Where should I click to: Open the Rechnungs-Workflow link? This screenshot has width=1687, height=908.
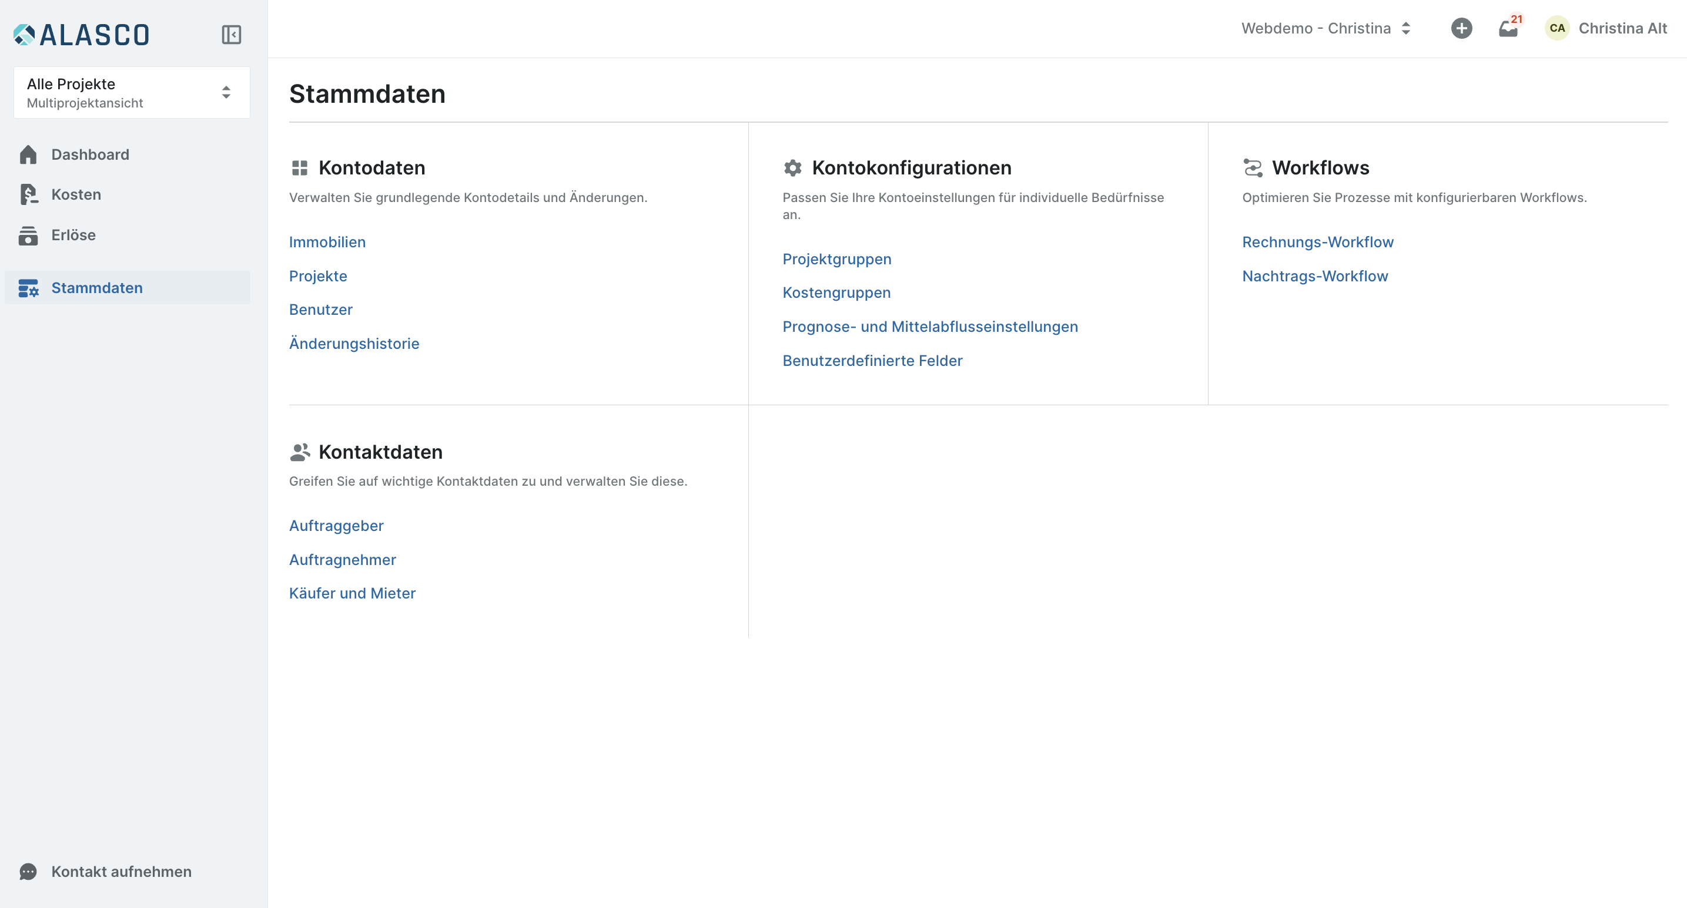click(x=1318, y=242)
